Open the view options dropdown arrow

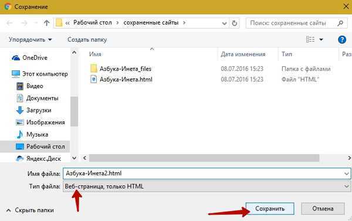(321, 40)
